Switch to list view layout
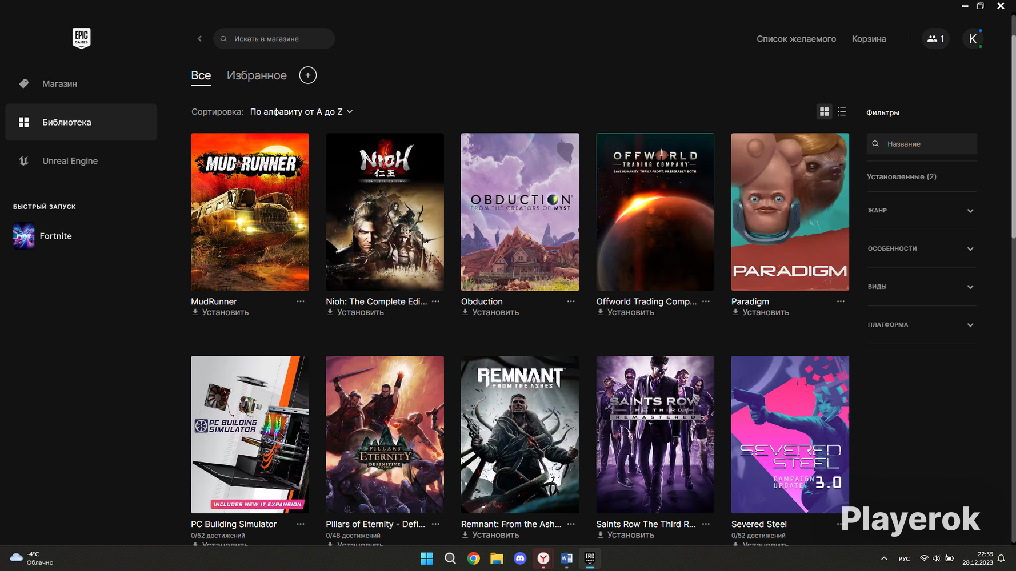The image size is (1016, 571). 842,112
